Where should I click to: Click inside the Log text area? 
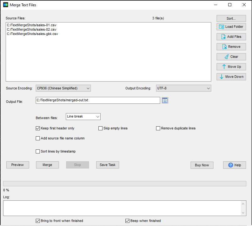pos(122,208)
